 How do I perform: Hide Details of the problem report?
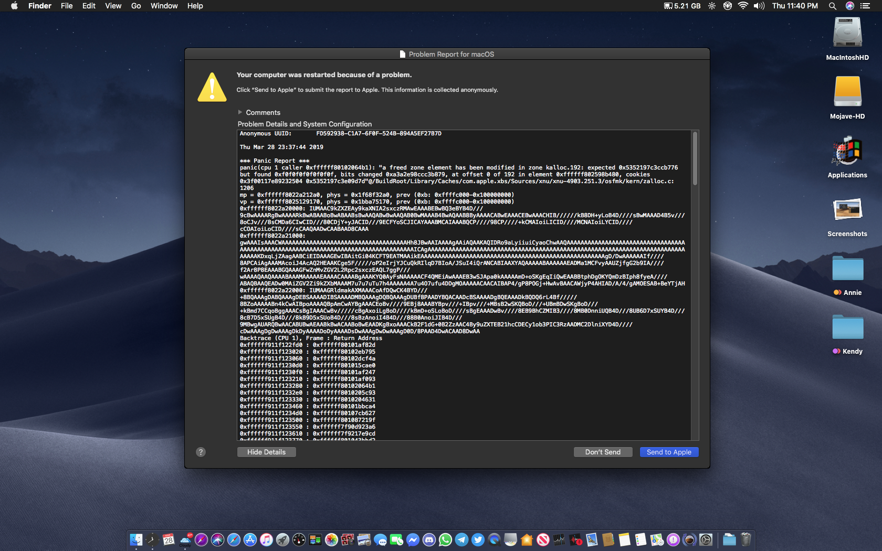[267, 452]
